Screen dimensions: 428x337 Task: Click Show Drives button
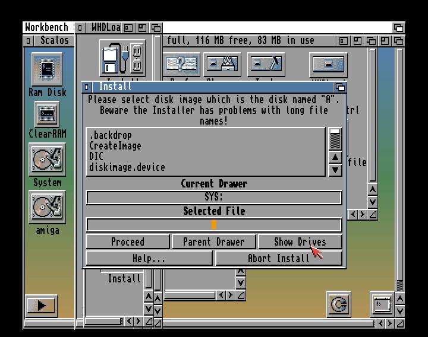pos(300,241)
